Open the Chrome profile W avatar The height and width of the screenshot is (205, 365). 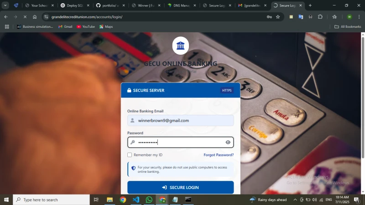click(x=349, y=17)
